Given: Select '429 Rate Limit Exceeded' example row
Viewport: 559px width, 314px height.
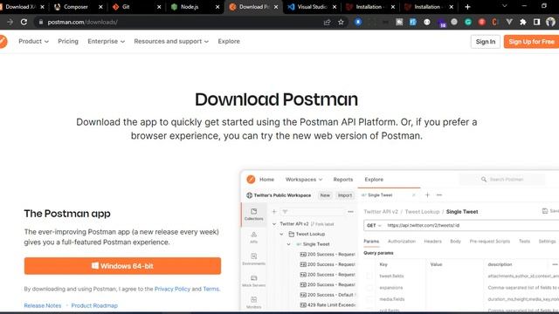Looking at the screenshot, I should 328,305.
